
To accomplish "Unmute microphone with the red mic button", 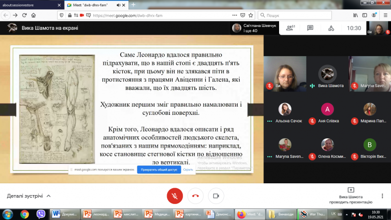I will pyautogui.click(x=175, y=196).
